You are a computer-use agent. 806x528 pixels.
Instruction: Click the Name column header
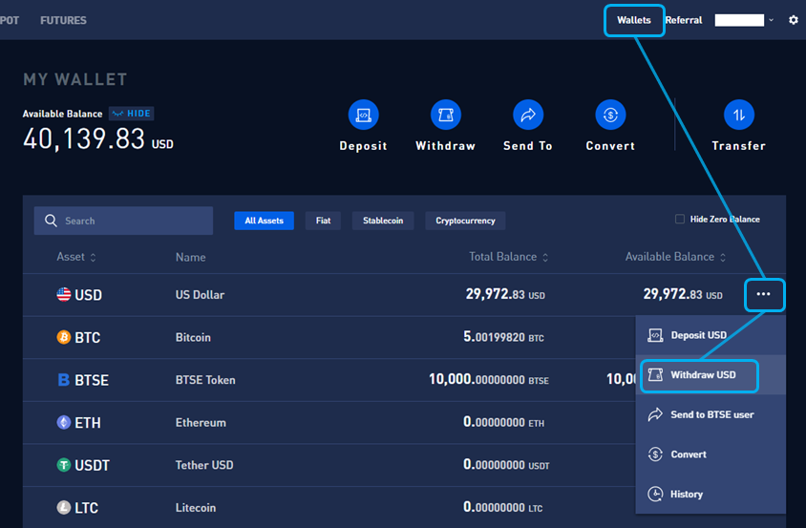(x=191, y=257)
